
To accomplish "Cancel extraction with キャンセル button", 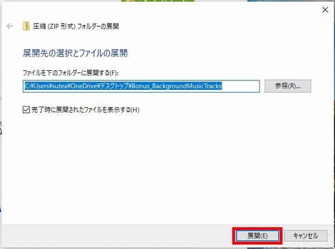I will tap(305, 236).
